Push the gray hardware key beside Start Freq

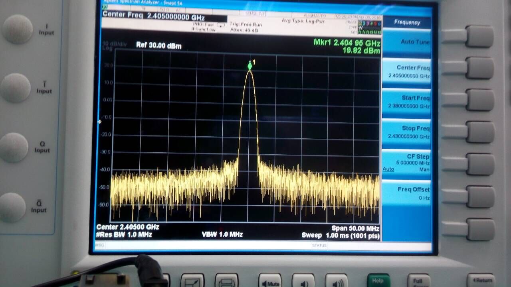coord(480,100)
